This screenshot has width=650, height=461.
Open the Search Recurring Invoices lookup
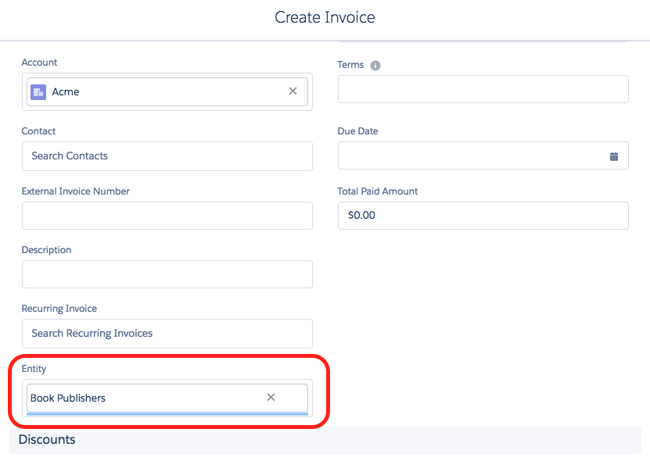(167, 333)
